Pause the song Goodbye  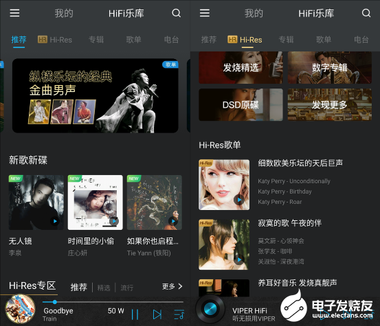[x=135, y=314]
